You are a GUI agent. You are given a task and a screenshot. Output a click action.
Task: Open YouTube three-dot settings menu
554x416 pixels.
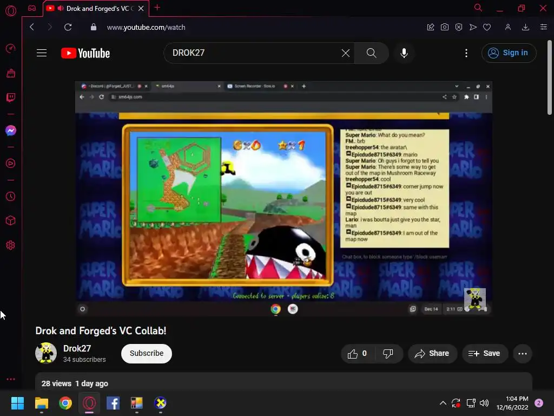point(466,53)
